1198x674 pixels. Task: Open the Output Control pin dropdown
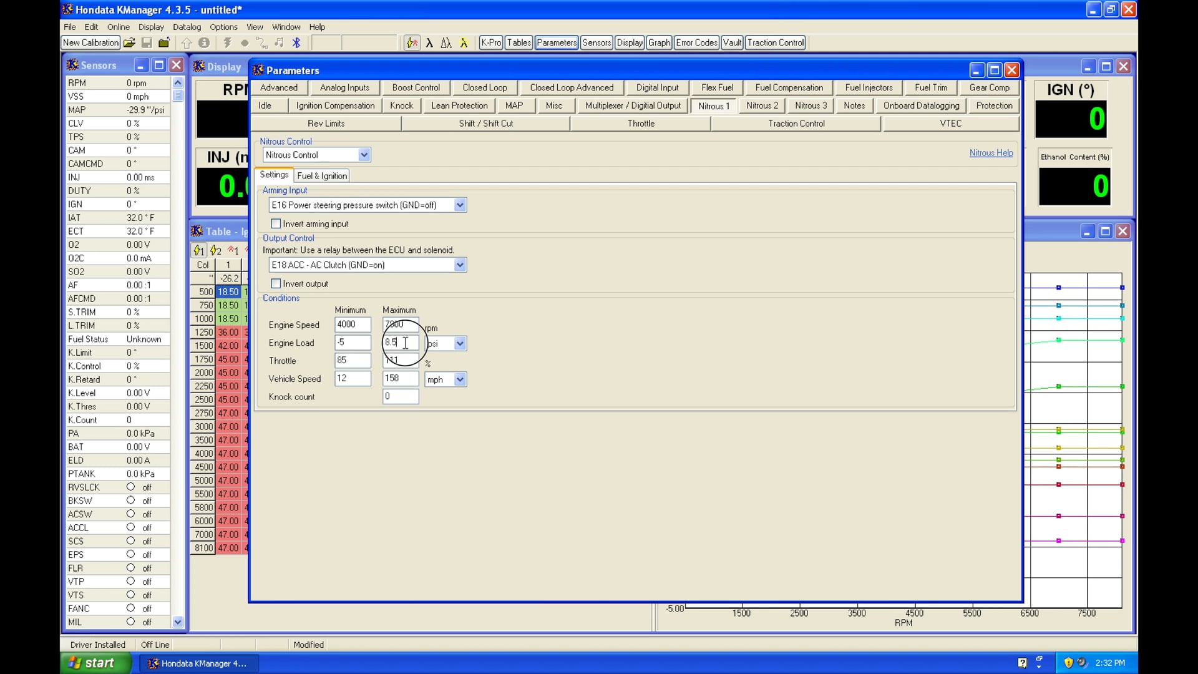pyautogui.click(x=460, y=265)
